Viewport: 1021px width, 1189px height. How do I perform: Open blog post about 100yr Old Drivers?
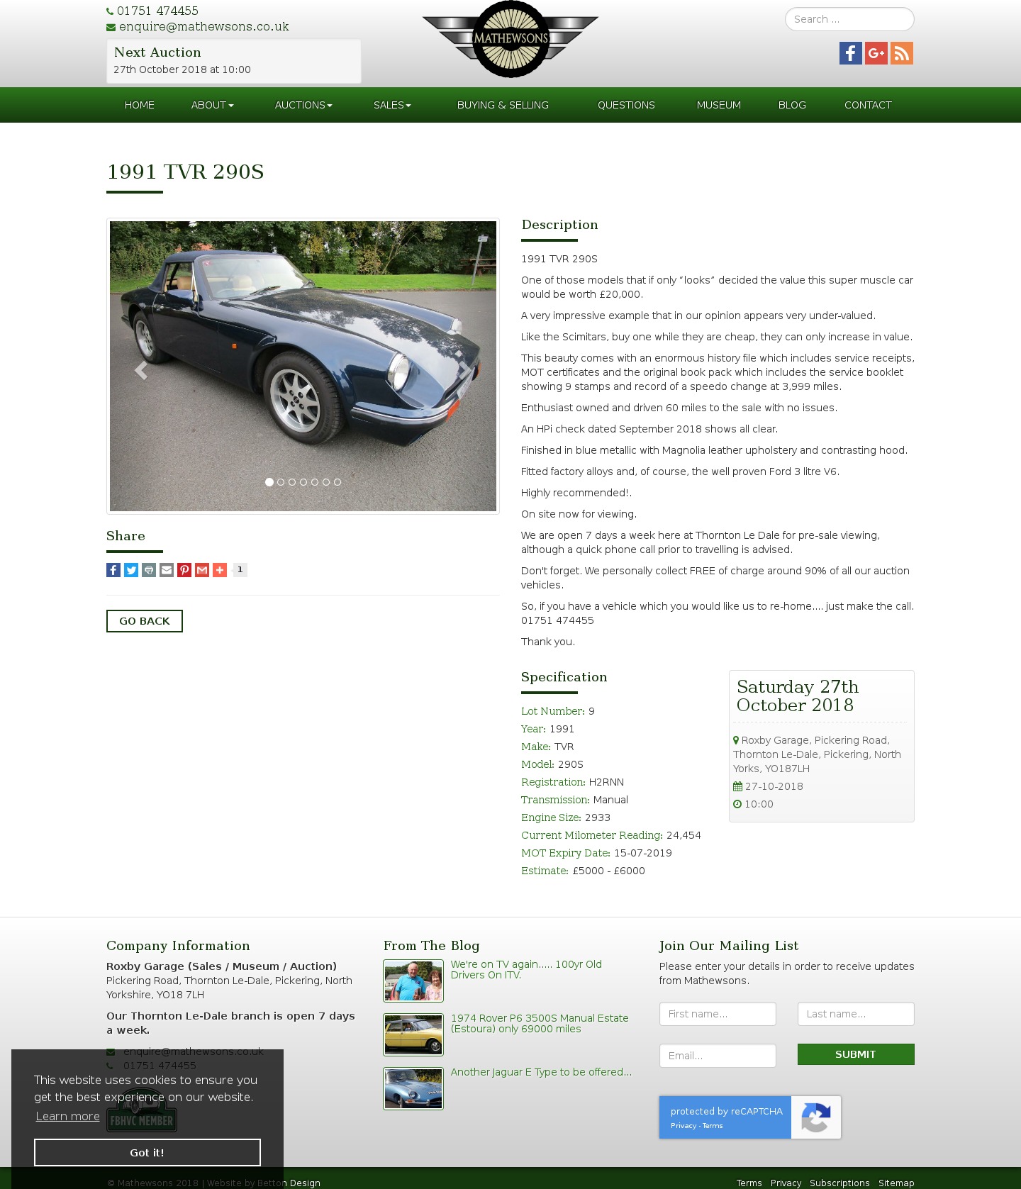tap(526, 970)
